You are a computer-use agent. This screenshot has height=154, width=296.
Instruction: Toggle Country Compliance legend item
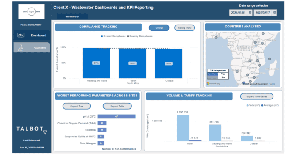tap(139, 36)
